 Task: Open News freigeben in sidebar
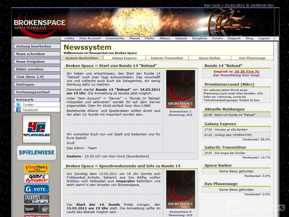tap(36, 61)
